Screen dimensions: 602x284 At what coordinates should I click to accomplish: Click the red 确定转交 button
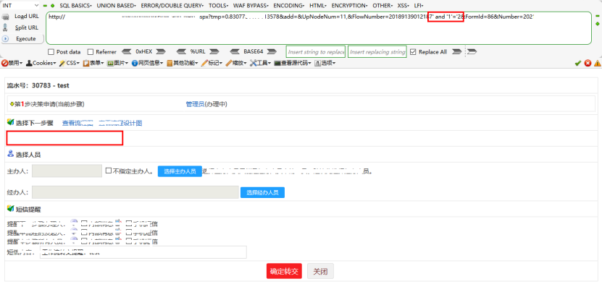(284, 271)
